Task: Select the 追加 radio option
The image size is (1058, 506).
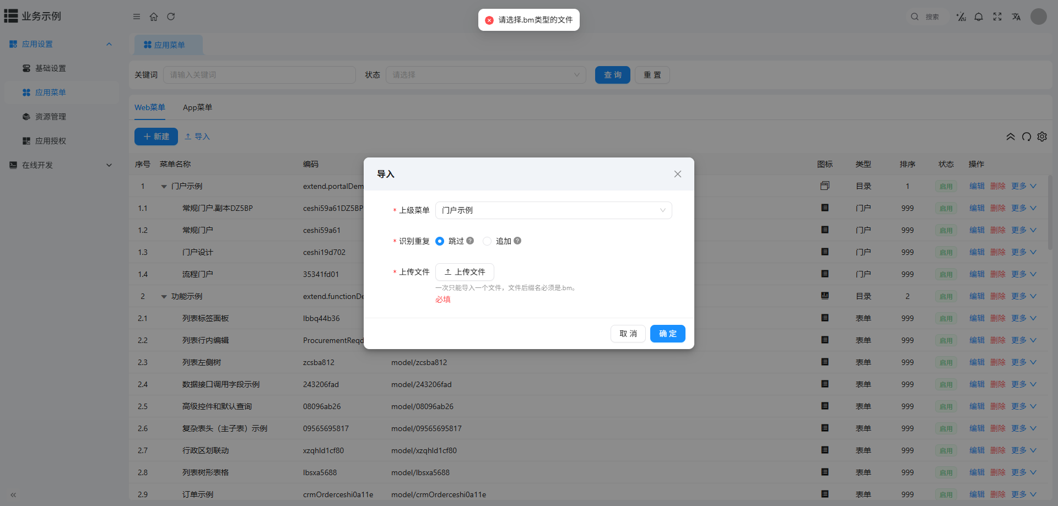Action: 487,241
